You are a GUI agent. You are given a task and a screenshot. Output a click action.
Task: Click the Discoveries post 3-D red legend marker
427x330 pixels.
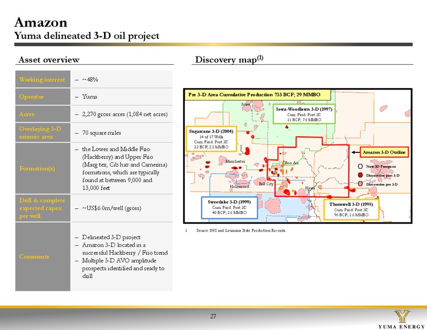point(360,175)
